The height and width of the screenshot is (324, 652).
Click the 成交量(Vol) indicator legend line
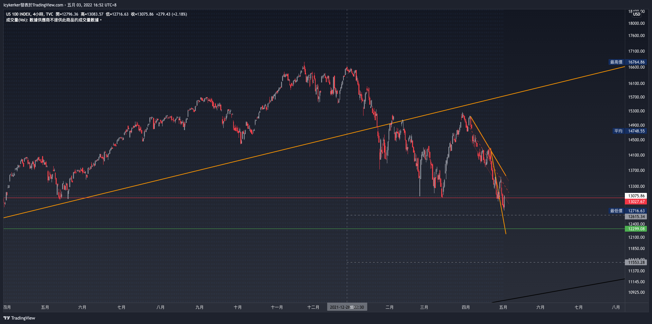click(54, 20)
